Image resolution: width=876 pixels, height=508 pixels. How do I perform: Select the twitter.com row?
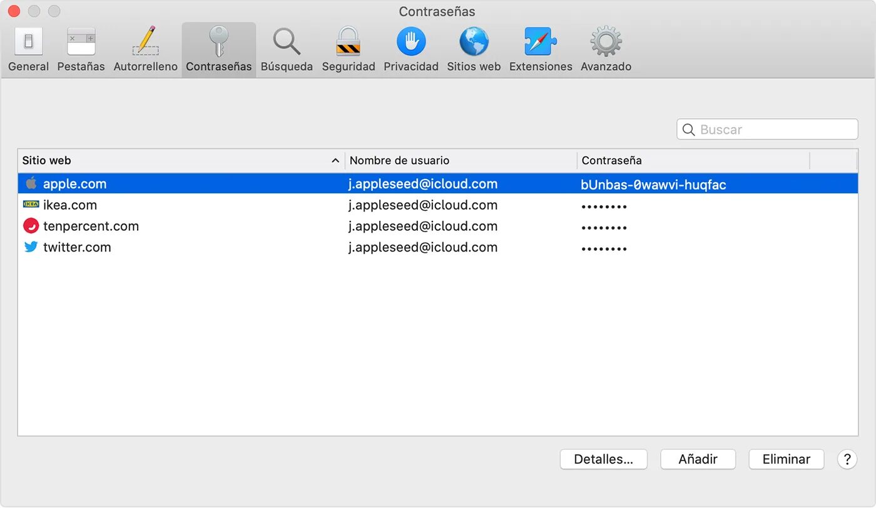(x=438, y=247)
